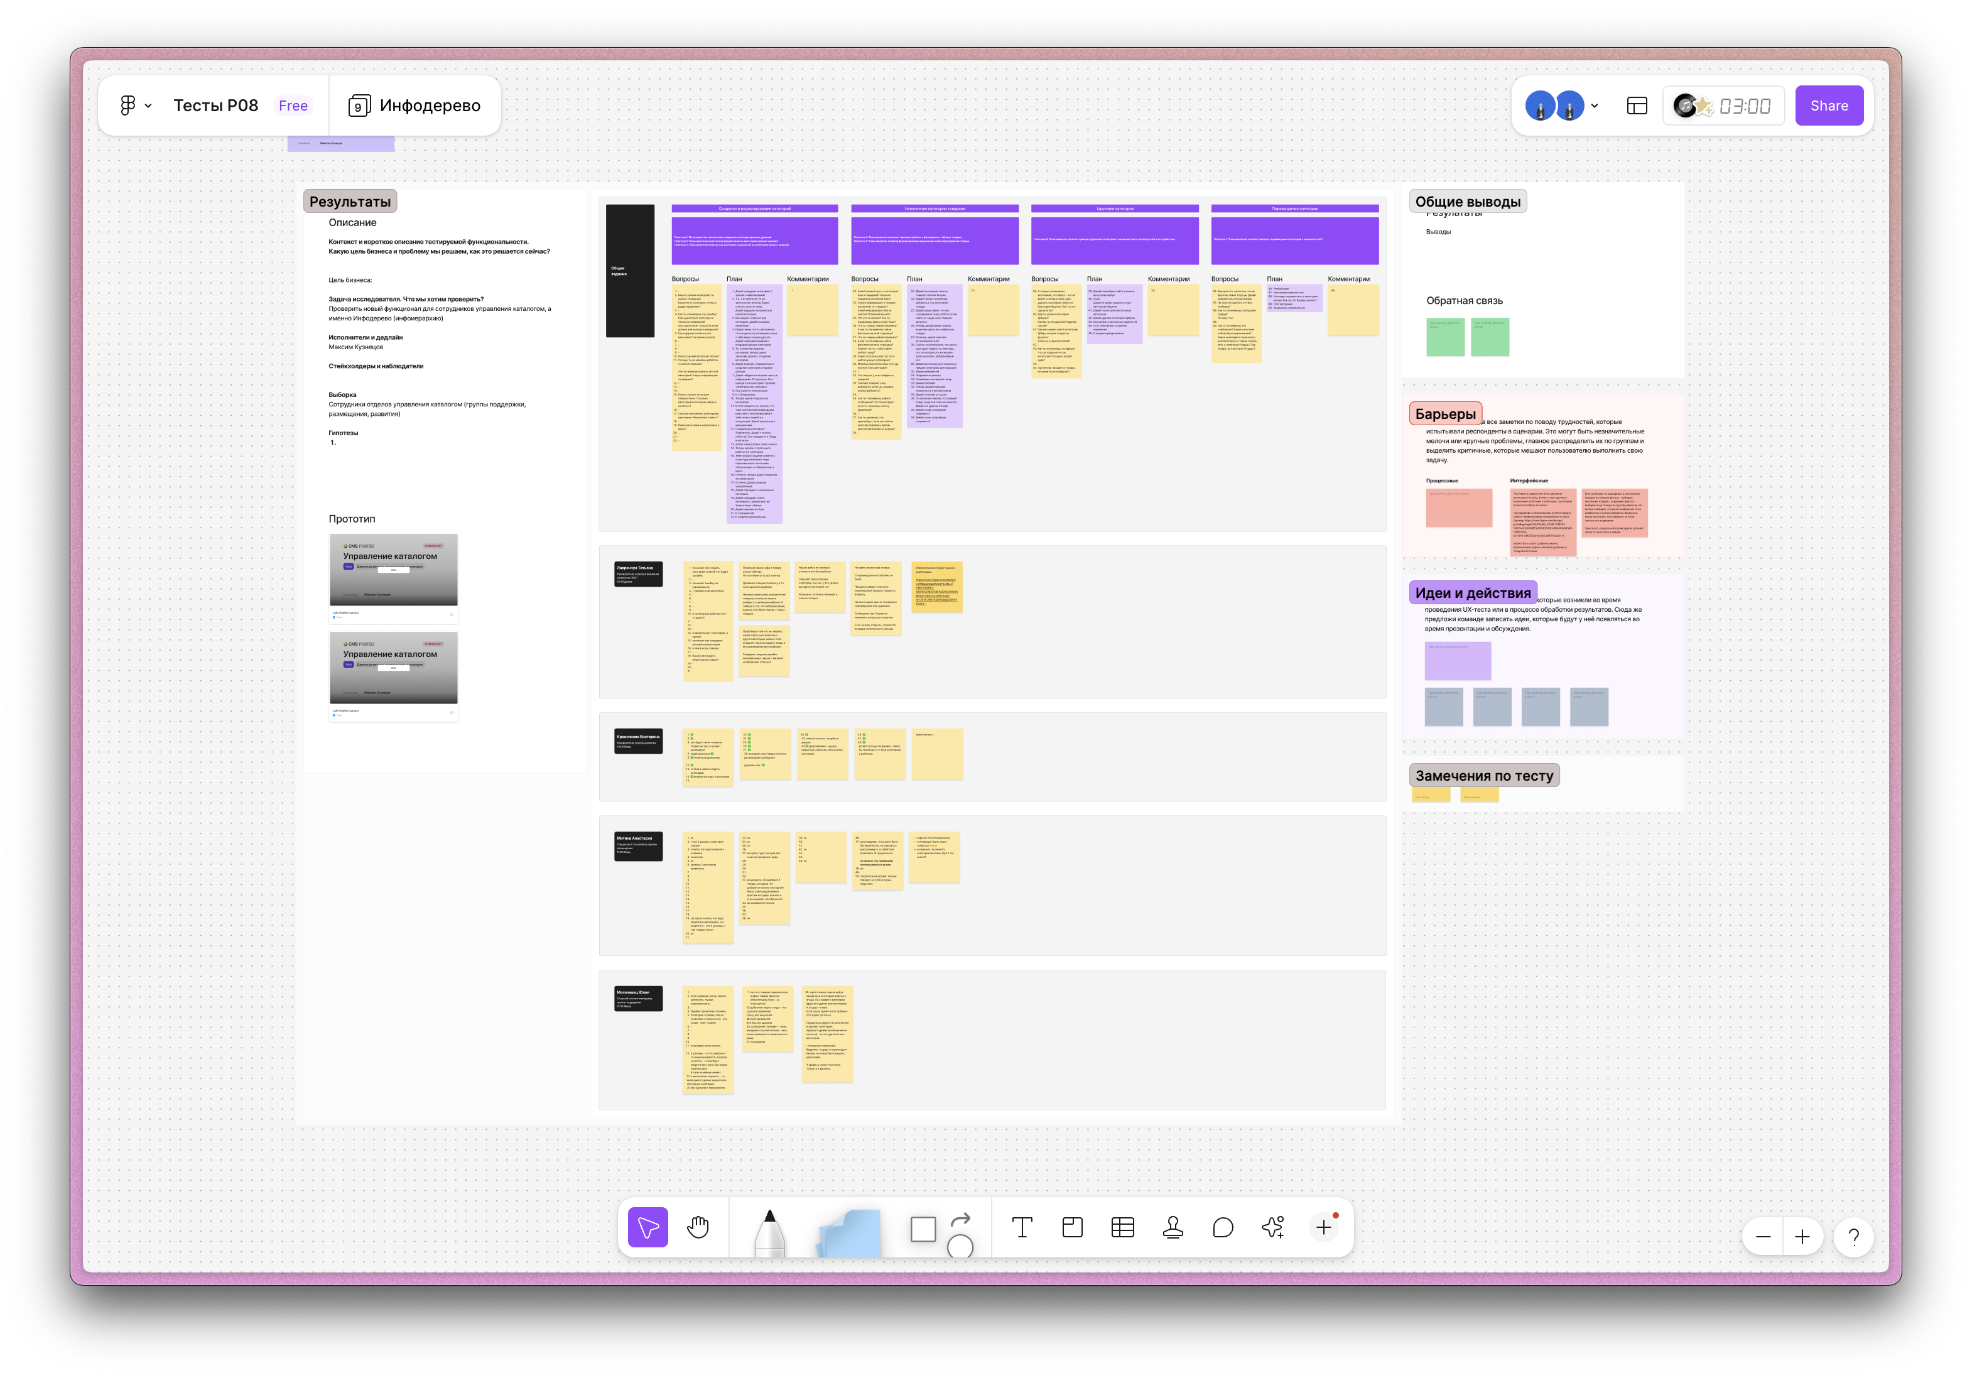Image resolution: width=1972 pixels, height=1378 pixels.
Task: Open the Stamp tool
Action: 1173,1228
